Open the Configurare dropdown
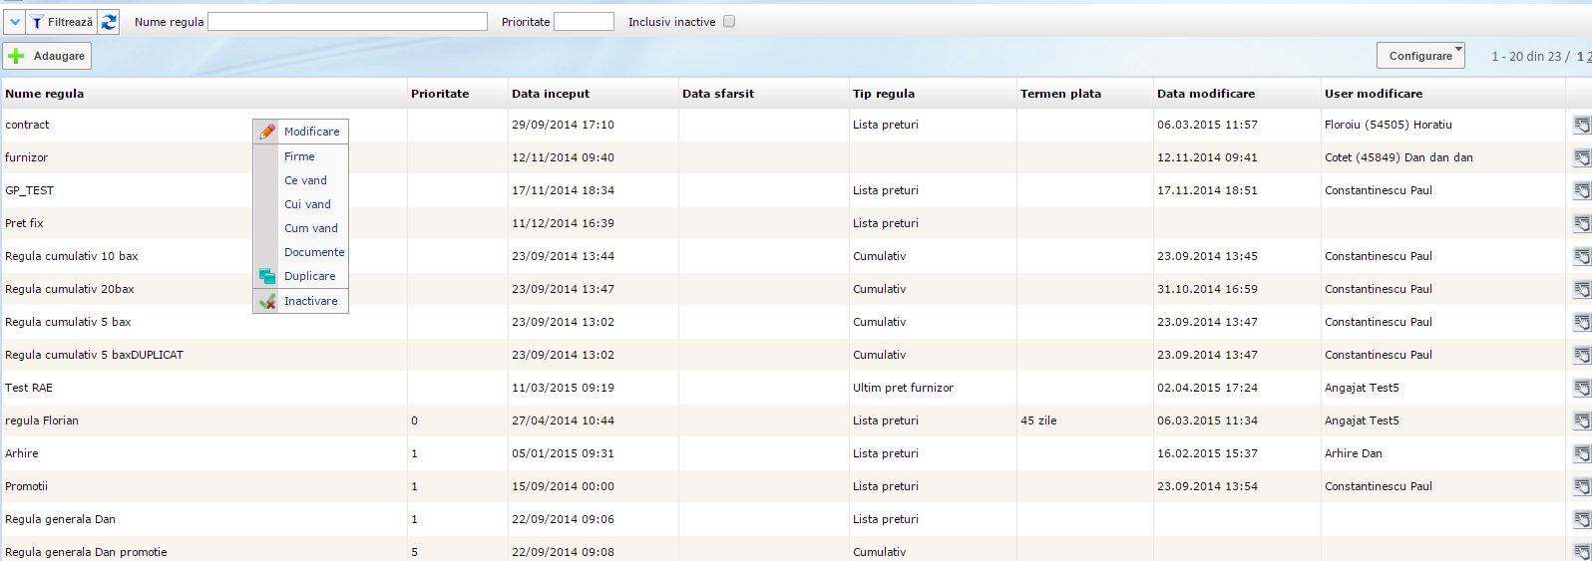Image resolution: width=1592 pixels, height=561 pixels. [x=1420, y=56]
